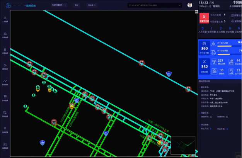Click the yellow vehicle marker beside the green roadway labels

(72, 107)
